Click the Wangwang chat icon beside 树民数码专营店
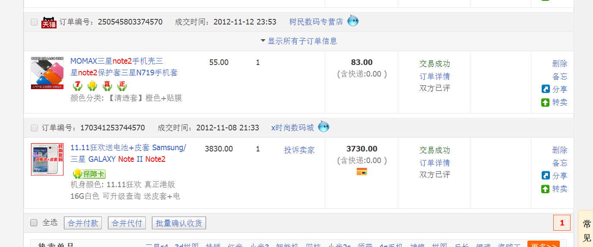The height and width of the screenshot is (247, 593). click(353, 21)
